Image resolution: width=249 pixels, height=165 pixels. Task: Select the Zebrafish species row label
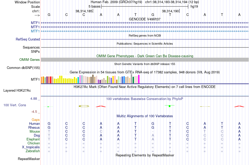click(33, 151)
